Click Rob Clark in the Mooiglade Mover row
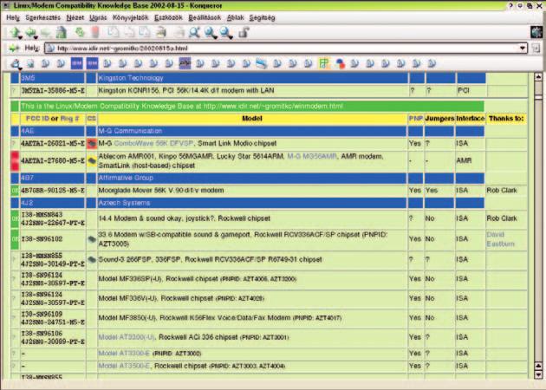 (502, 191)
